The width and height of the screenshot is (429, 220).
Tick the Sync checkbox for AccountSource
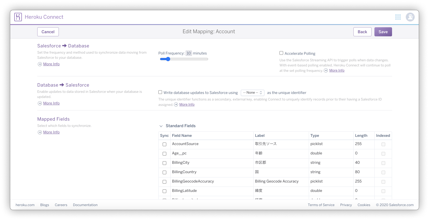click(x=164, y=144)
